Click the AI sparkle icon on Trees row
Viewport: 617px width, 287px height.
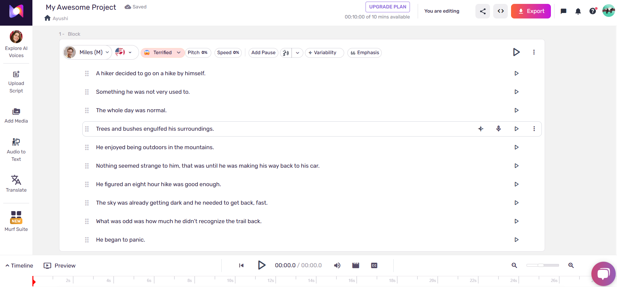481,129
